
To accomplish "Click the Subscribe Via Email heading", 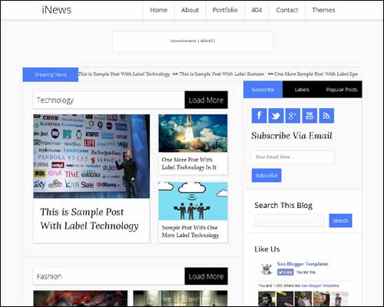I will click(x=292, y=136).
